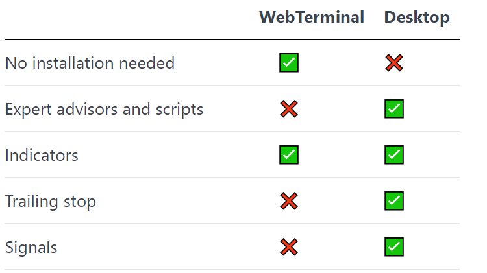Click the "No installation needed" label
The image size is (487, 273).
click(90, 64)
